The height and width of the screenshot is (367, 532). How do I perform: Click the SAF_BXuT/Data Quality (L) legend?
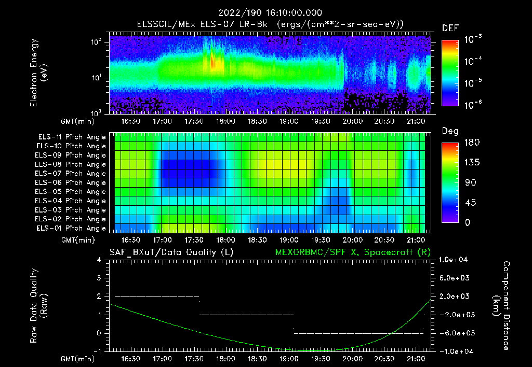pyautogui.click(x=171, y=252)
